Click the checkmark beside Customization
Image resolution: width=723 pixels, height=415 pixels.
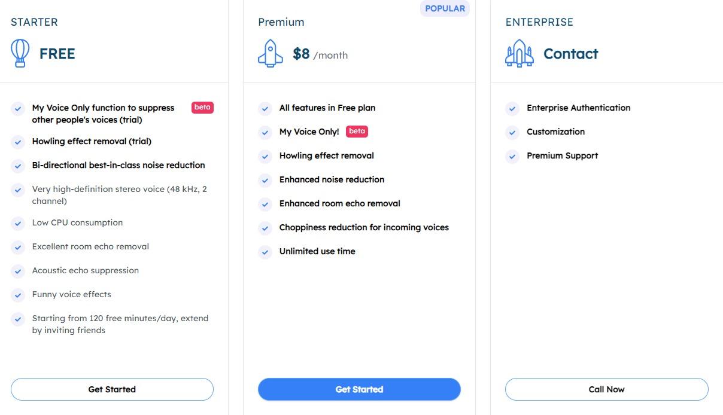click(512, 132)
